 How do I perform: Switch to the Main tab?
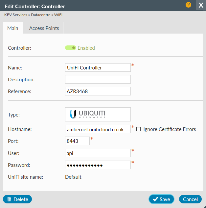(13, 28)
